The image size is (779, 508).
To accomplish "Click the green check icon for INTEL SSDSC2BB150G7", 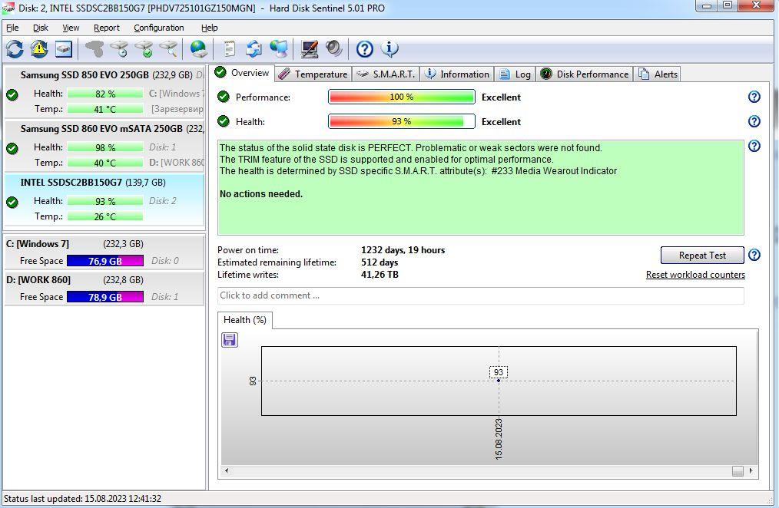I will coord(12,202).
